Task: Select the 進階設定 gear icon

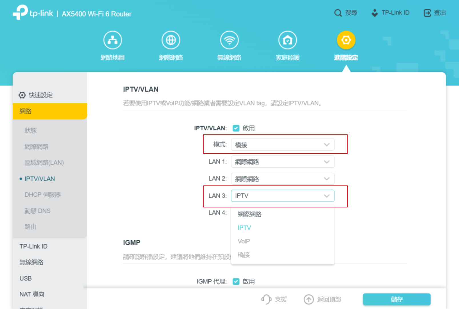Action: click(x=346, y=40)
